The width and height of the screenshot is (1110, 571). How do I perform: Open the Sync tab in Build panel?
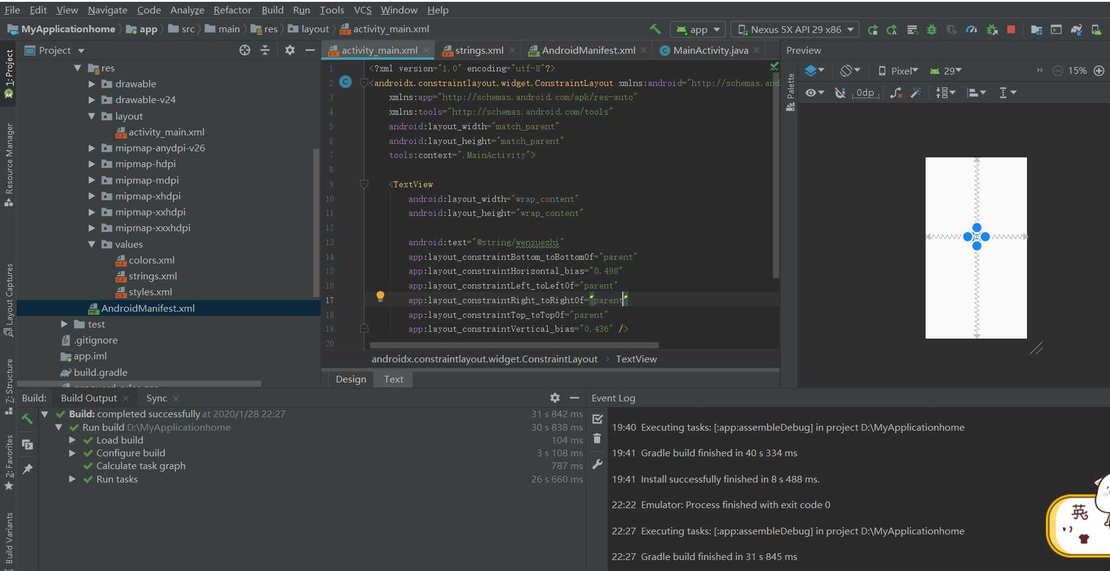coord(157,398)
